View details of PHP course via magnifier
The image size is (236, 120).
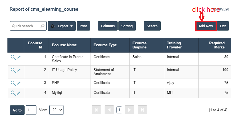[x=13, y=83]
